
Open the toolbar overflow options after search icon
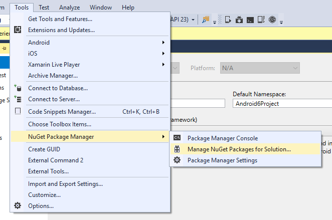click(215, 22)
